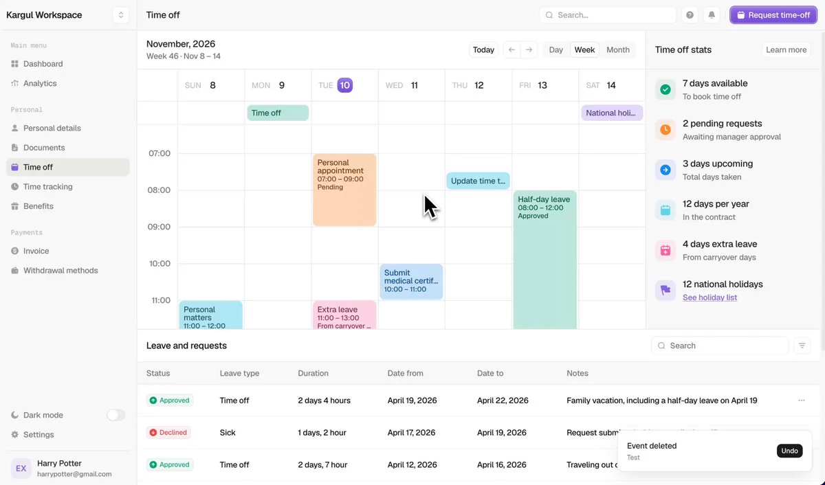
Task: Click the Time tracking clock icon
Action: click(15, 187)
